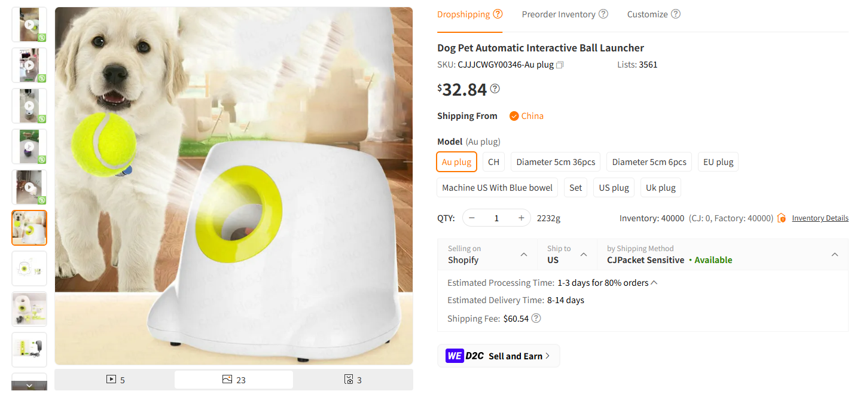Select China as the shipping origin
The width and height of the screenshot is (857, 394).
coord(526,116)
